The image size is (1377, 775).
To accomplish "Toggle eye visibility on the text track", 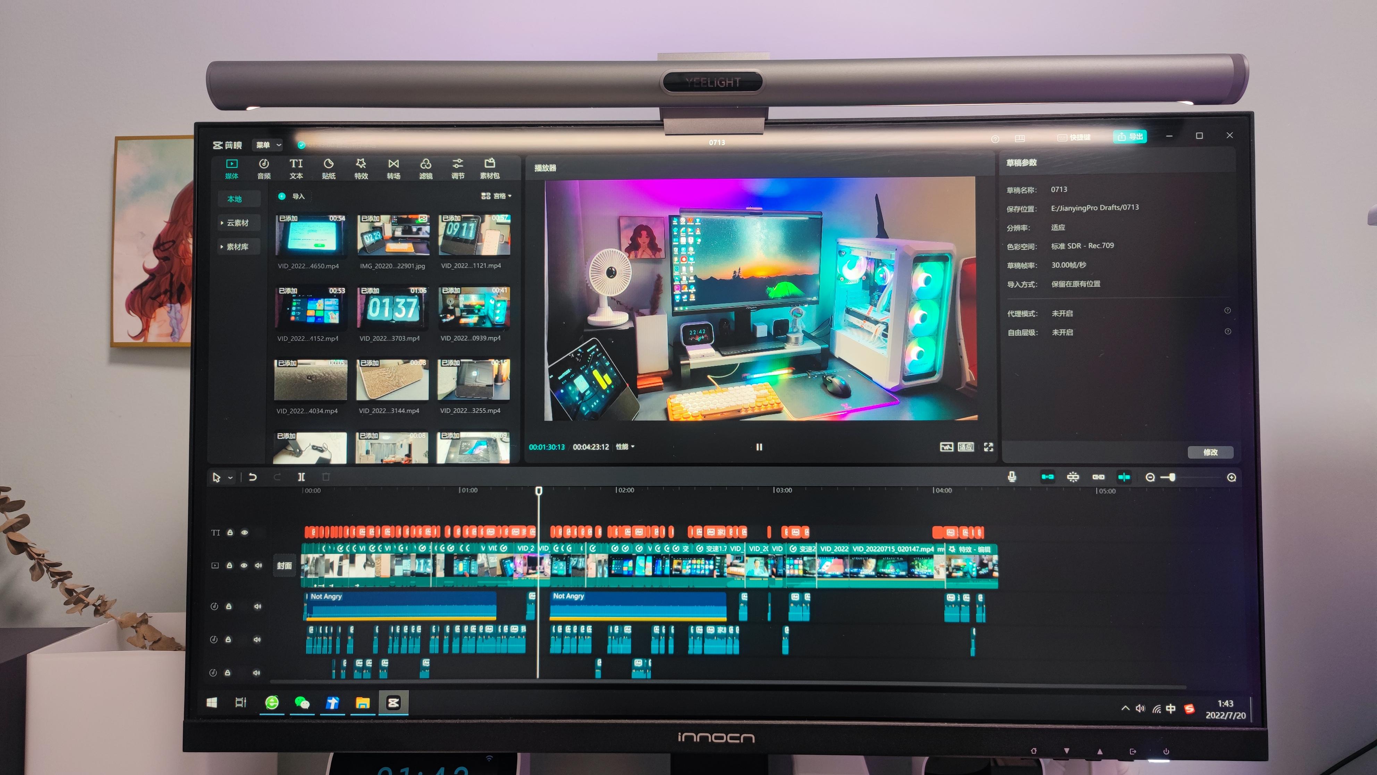I will click(245, 532).
